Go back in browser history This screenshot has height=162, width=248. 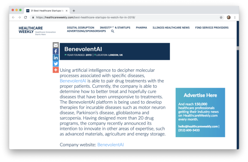13,17
